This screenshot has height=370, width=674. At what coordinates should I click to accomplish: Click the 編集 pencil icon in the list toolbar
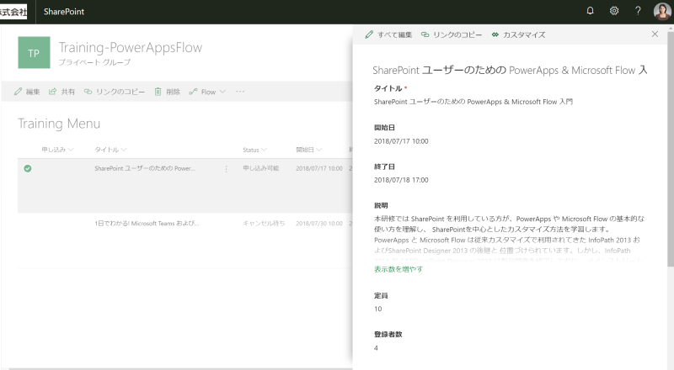click(18, 92)
